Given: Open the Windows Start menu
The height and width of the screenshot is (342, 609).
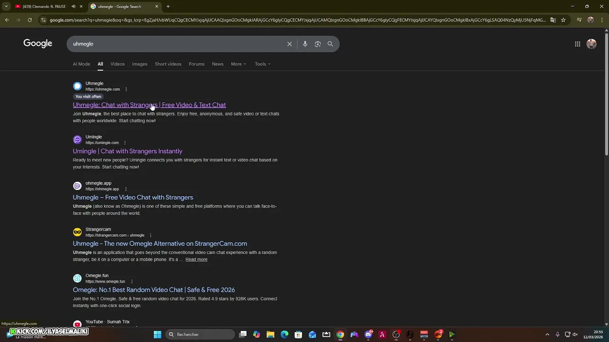Looking at the screenshot, I should coord(157,334).
